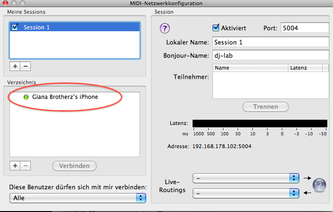Add a directory entry with plus button
Image resolution: width=333 pixels, height=212 pixels.
point(16,166)
